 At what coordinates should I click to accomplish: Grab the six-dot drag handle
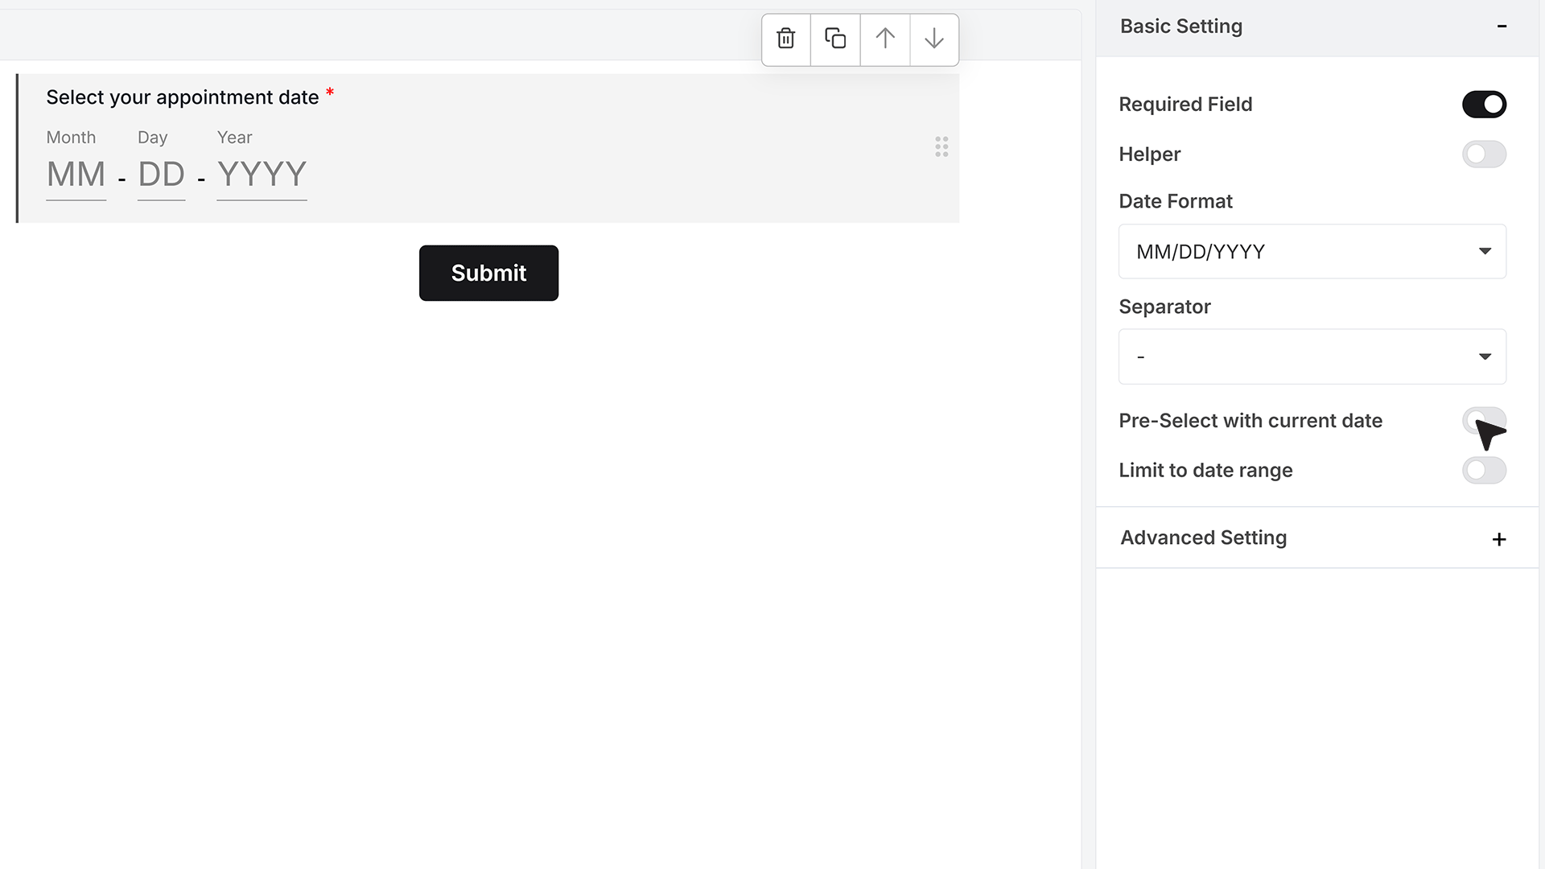[x=941, y=146]
